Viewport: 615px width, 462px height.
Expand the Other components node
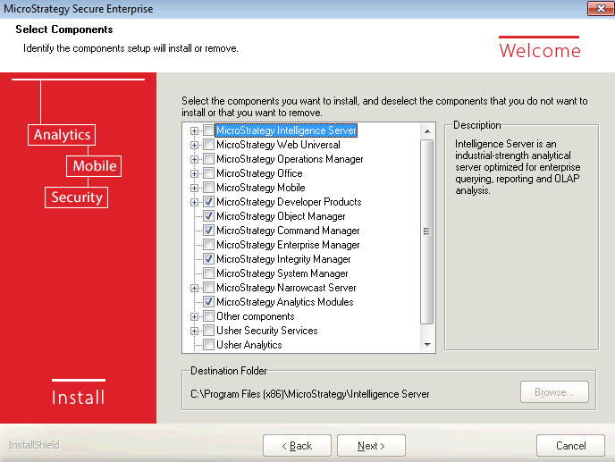pyautogui.click(x=194, y=316)
